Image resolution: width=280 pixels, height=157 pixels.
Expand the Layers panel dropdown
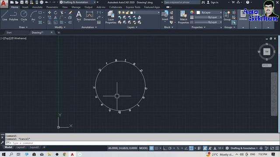(x=132, y=27)
